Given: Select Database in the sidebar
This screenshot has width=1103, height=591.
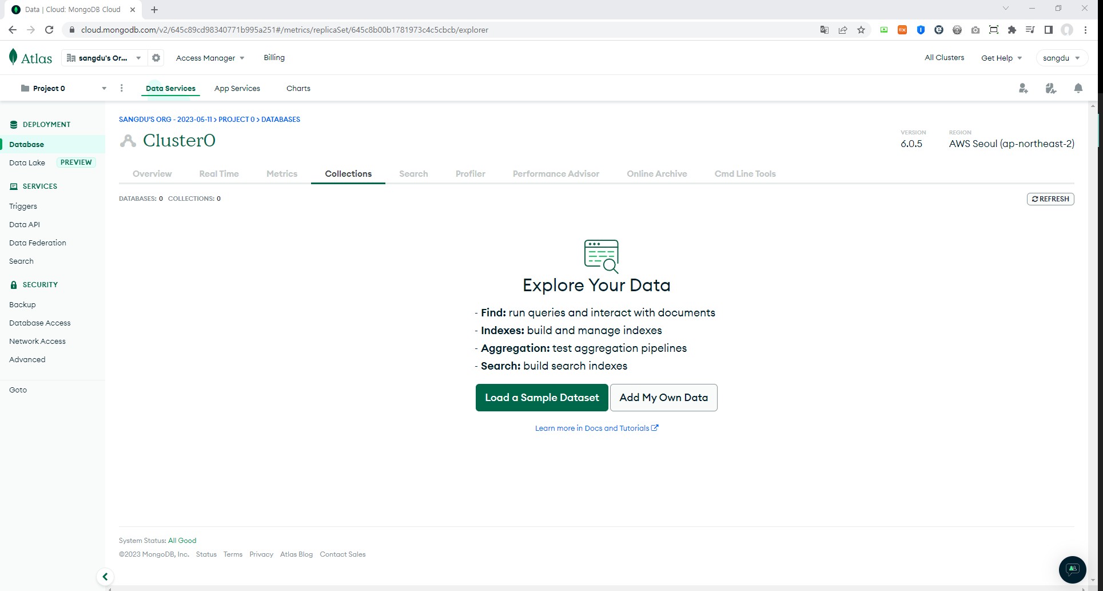Looking at the screenshot, I should click(x=53, y=144).
